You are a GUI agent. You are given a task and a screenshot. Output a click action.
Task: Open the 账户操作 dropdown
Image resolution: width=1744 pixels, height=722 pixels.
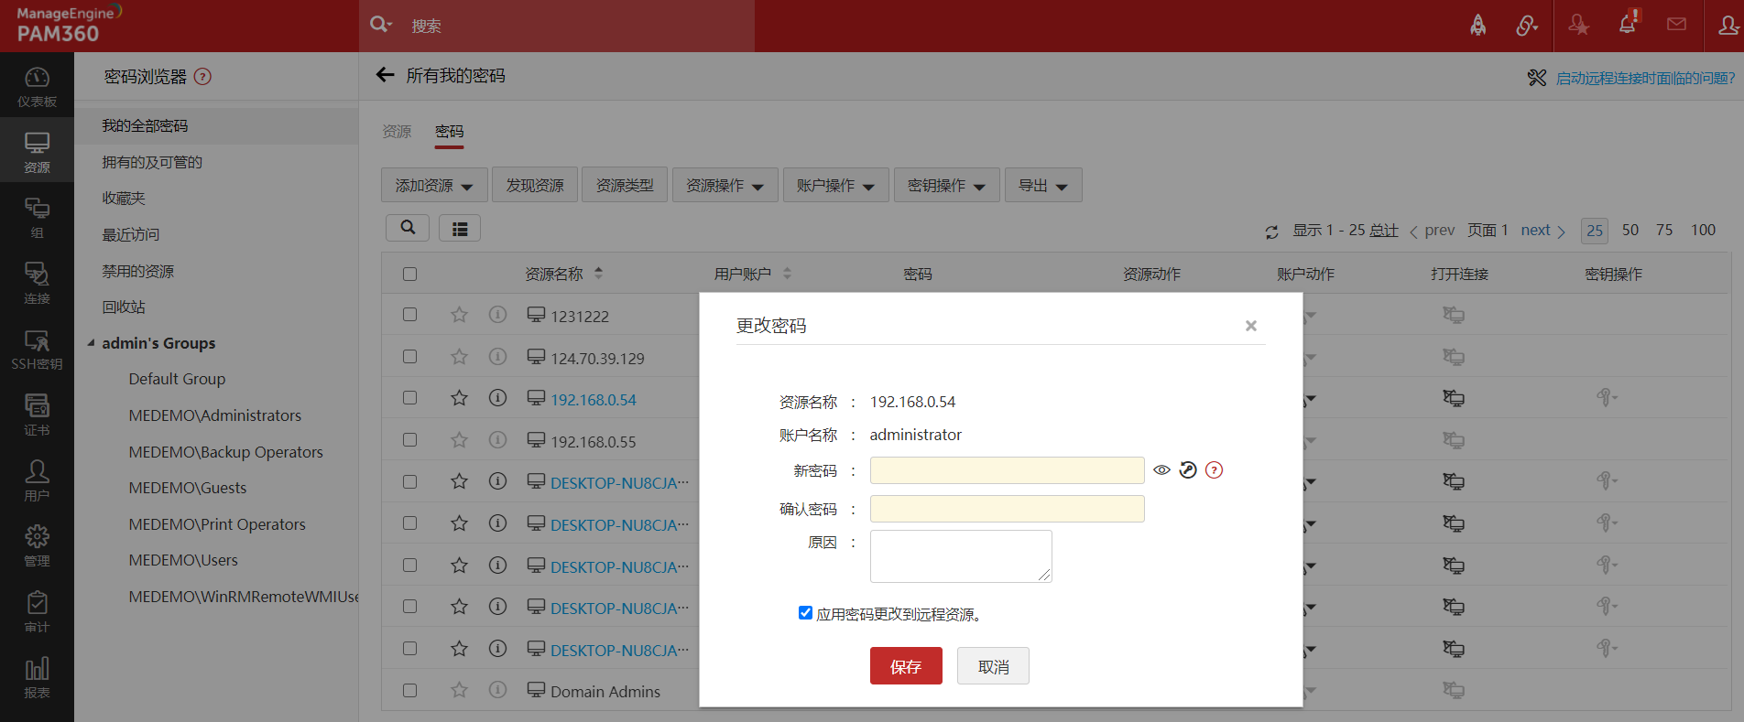pos(835,185)
